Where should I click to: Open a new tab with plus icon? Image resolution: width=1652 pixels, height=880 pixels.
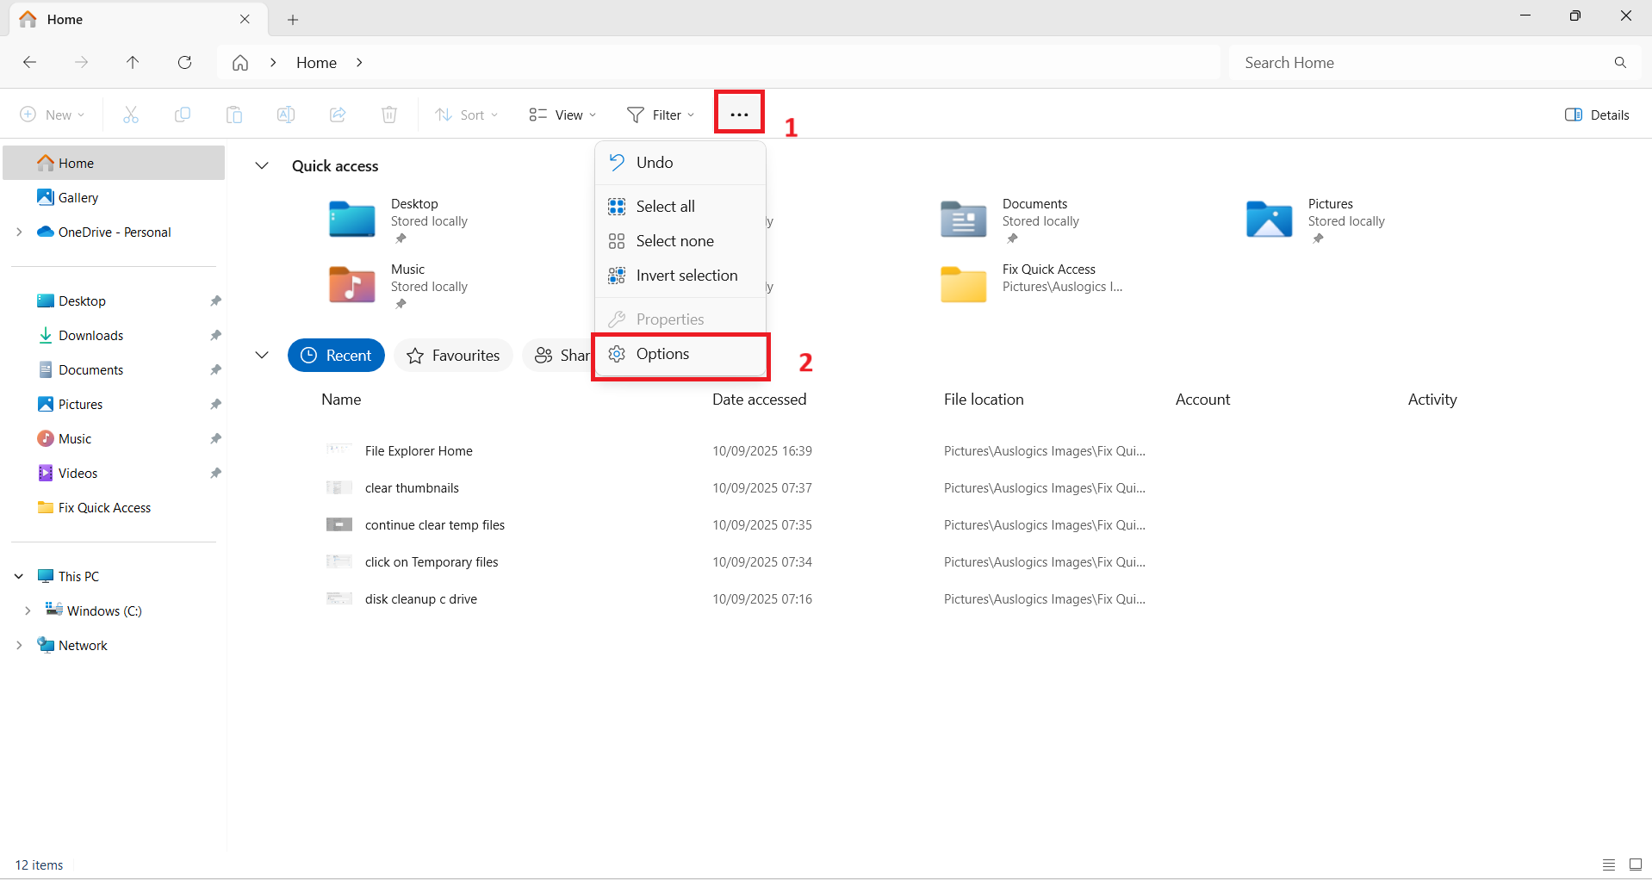[x=293, y=20]
